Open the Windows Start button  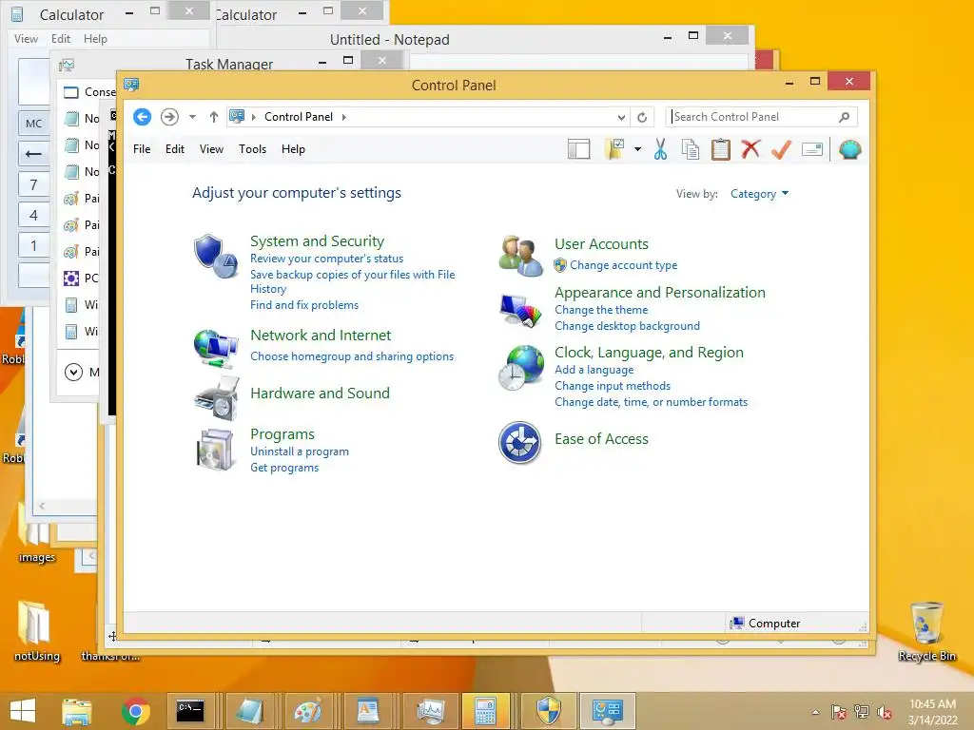tap(23, 711)
